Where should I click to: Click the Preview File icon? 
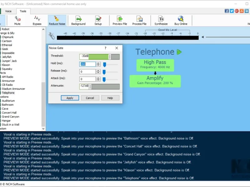click(x=120, y=21)
